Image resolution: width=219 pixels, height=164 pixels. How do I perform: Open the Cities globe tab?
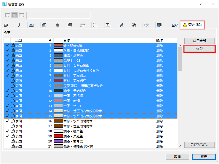pos(134,25)
